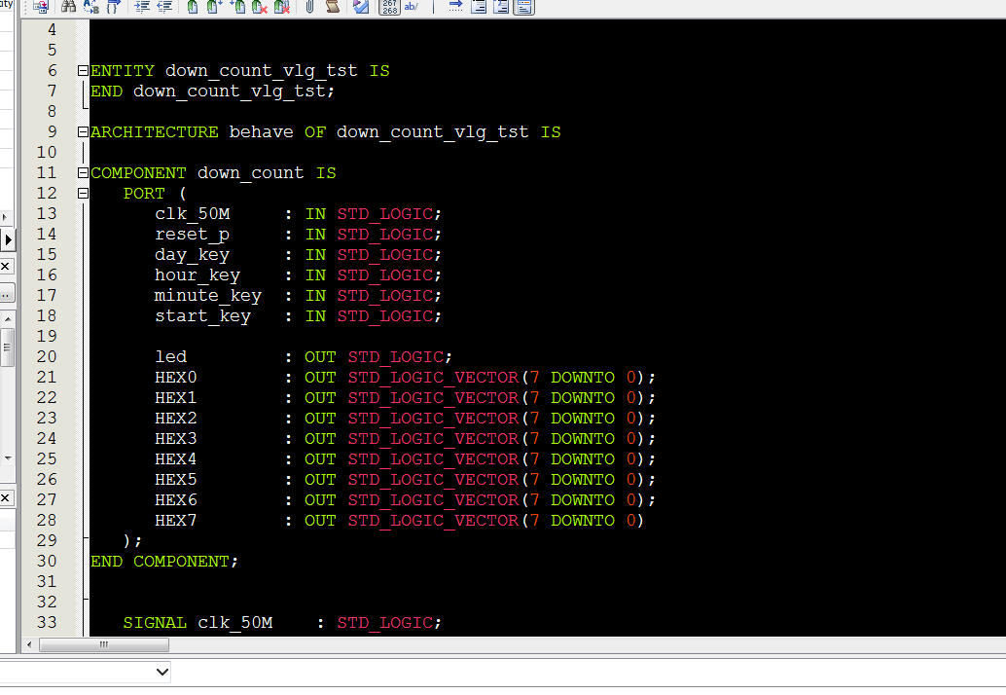The image size is (1006, 695).
Task: Decrease indent of selected lines
Action: pyautogui.click(x=164, y=7)
